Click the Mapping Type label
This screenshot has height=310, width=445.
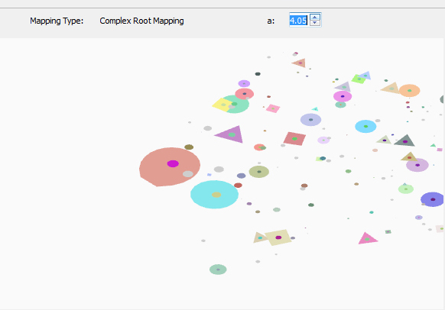(57, 21)
